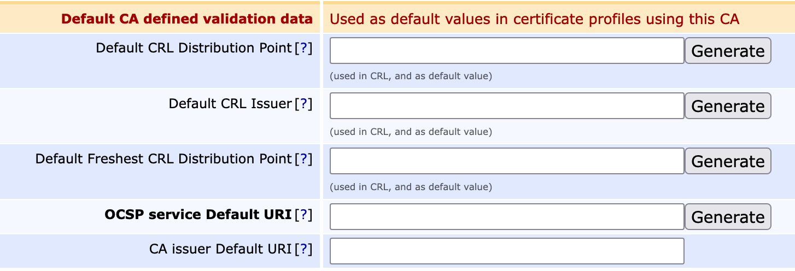The height and width of the screenshot is (271, 795).
Task: Generate the Default CRL Distribution Point value
Action: coord(728,51)
